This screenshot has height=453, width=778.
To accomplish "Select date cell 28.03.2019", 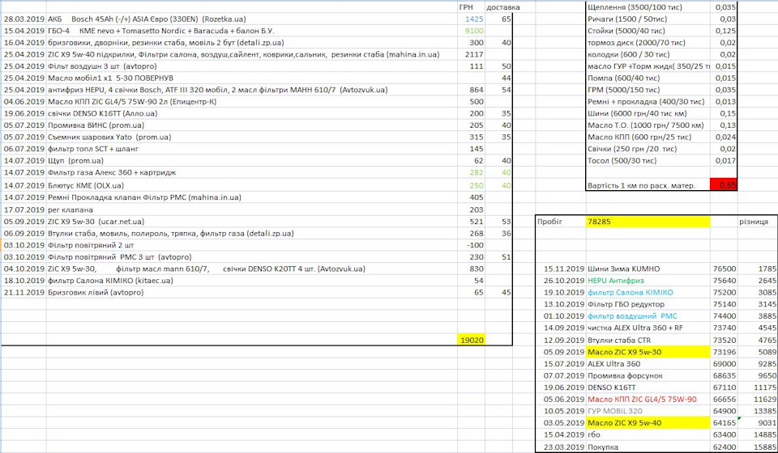I will click(x=24, y=19).
